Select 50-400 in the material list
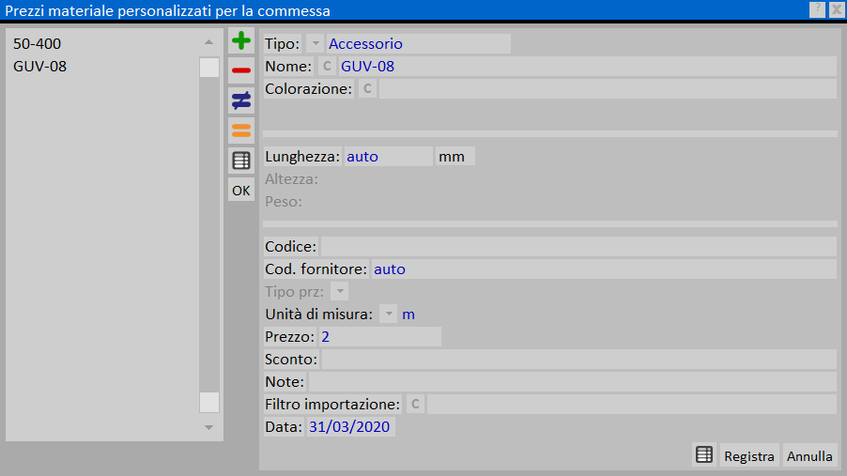 (x=38, y=44)
